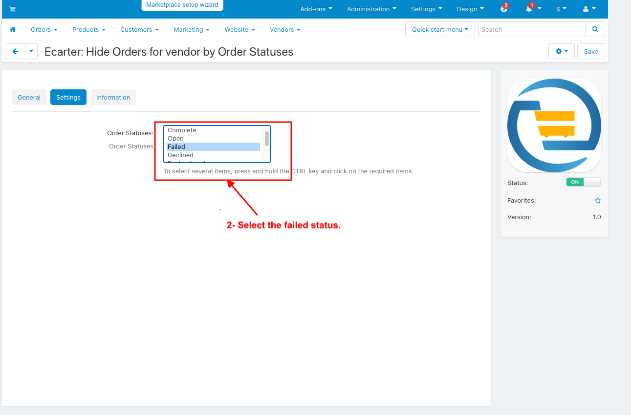
Task: Mark add-on as favorite with the star
Action: tap(597, 201)
